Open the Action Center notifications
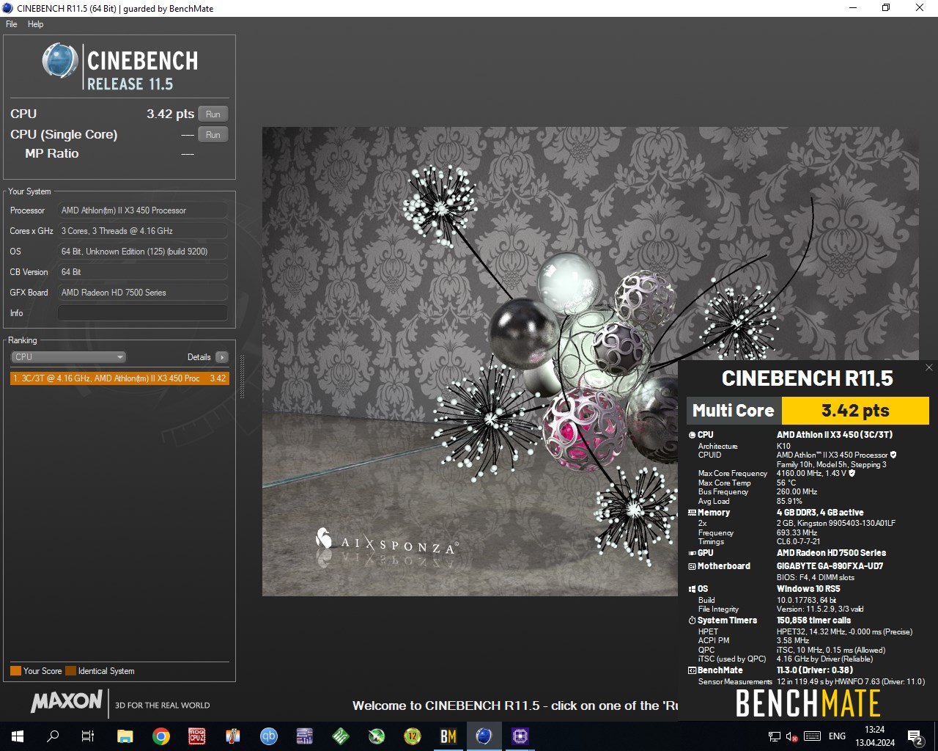938x751 pixels. point(915,736)
